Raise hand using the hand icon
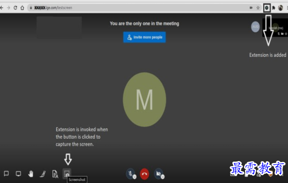The height and width of the screenshot is (183, 288). 31,174
